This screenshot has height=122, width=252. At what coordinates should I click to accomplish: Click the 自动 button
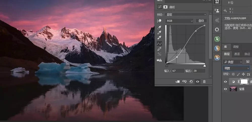pyautogui.click(x=201, y=21)
